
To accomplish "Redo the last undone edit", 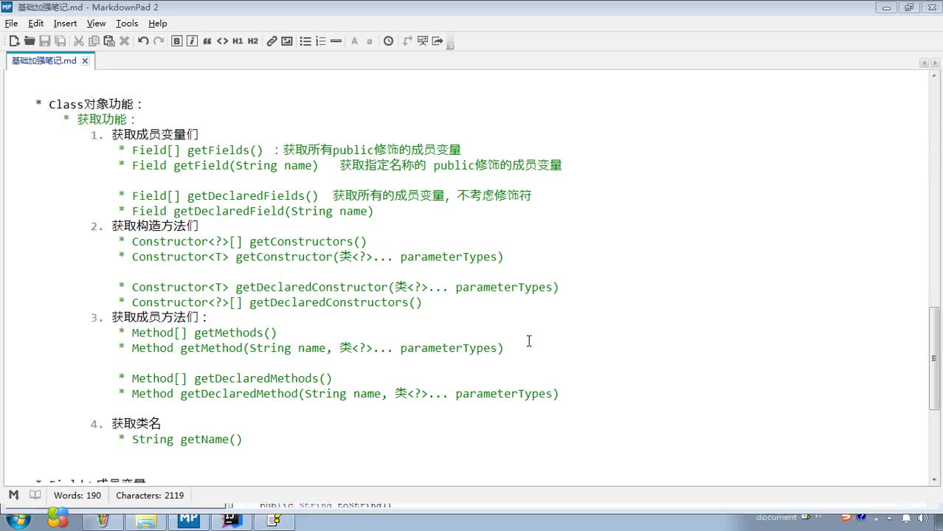I will (x=159, y=41).
